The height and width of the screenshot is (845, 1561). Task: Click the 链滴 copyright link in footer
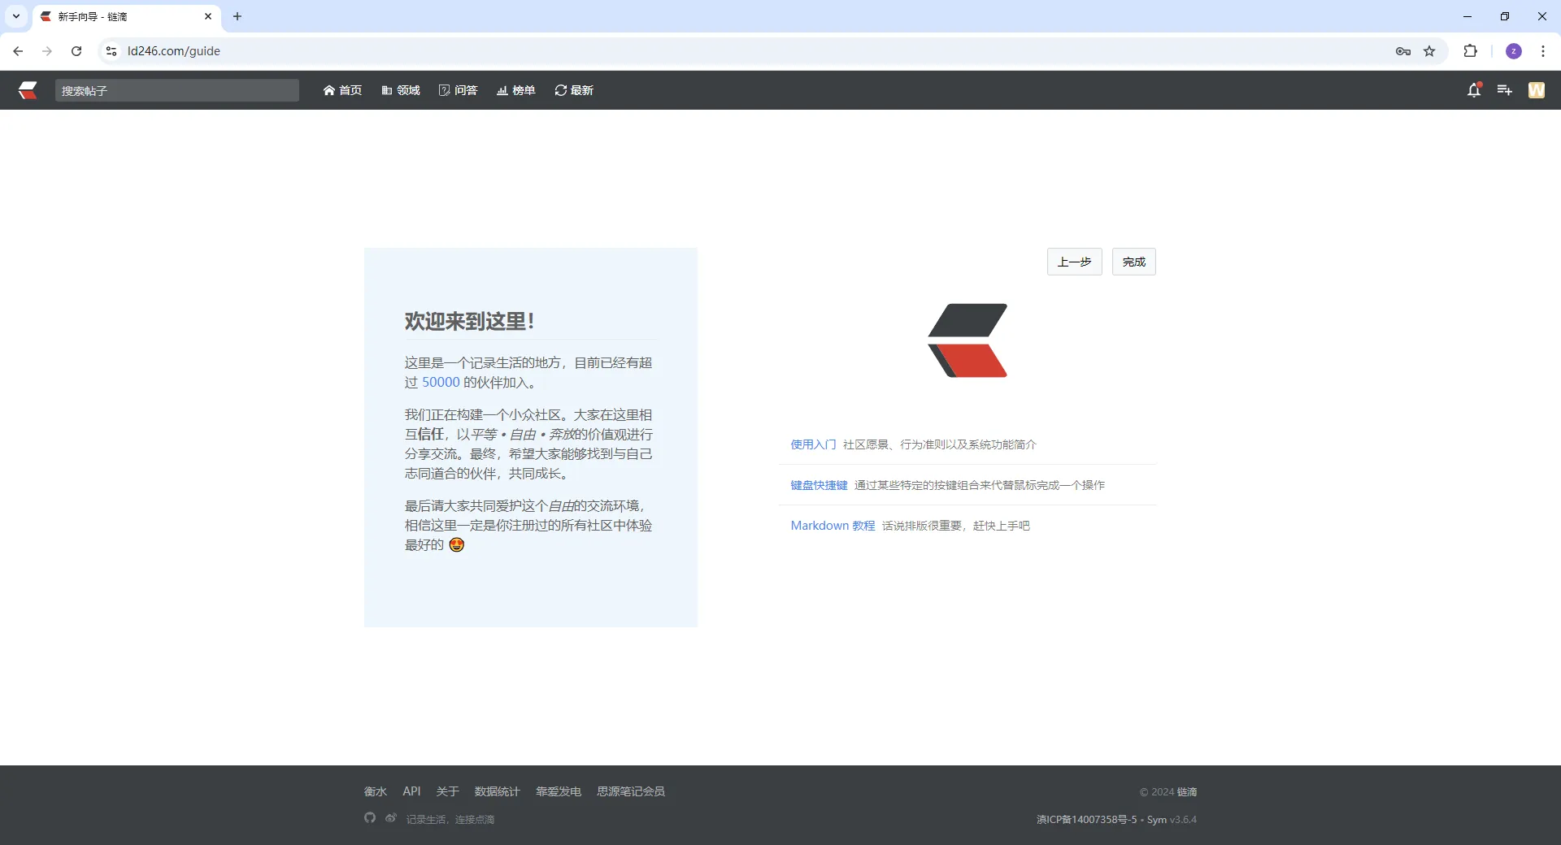tap(1187, 792)
